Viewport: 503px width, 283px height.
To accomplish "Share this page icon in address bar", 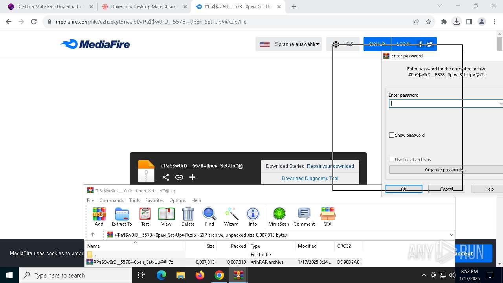I will tap(416, 22).
